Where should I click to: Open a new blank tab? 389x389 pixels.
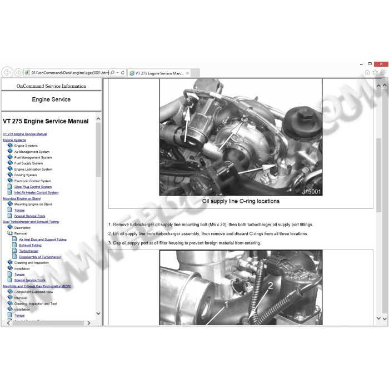click(x=195, y=73)
